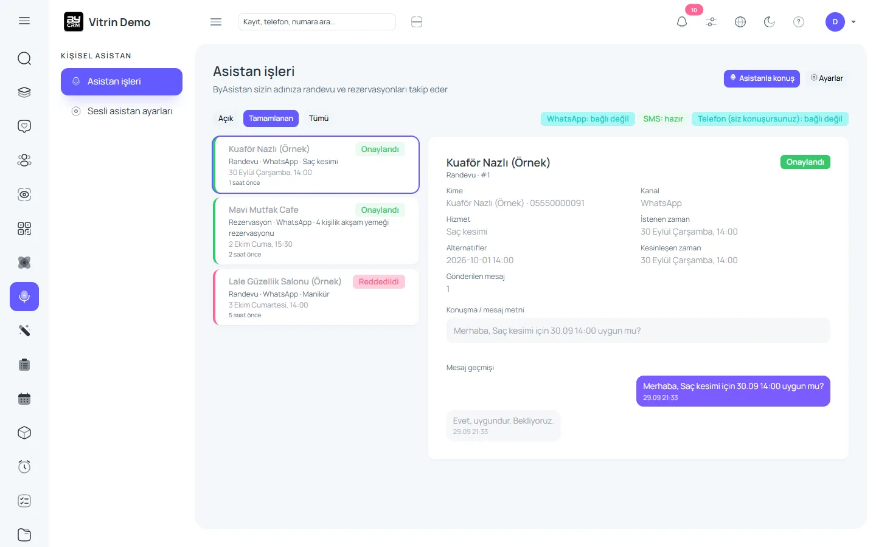
Task: Open the sliders settings icon in header
Action: coord(711,22)
